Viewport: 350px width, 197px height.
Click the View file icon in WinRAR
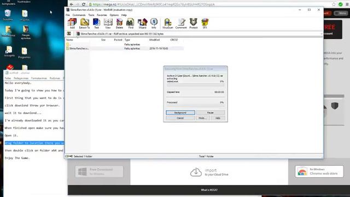(x=108, y=24)
